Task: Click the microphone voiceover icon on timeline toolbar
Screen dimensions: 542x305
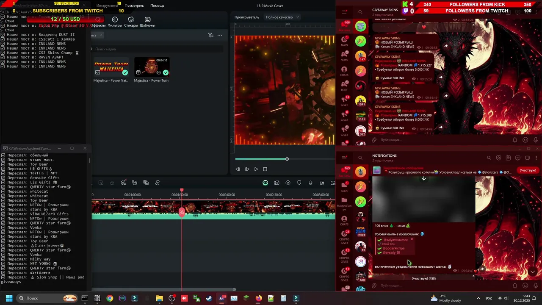Action: [310, 183]
